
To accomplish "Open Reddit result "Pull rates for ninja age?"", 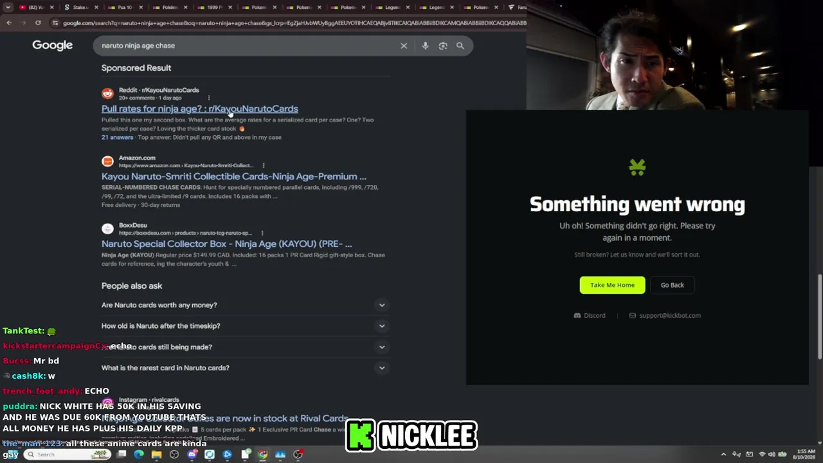I will [199, 109].
